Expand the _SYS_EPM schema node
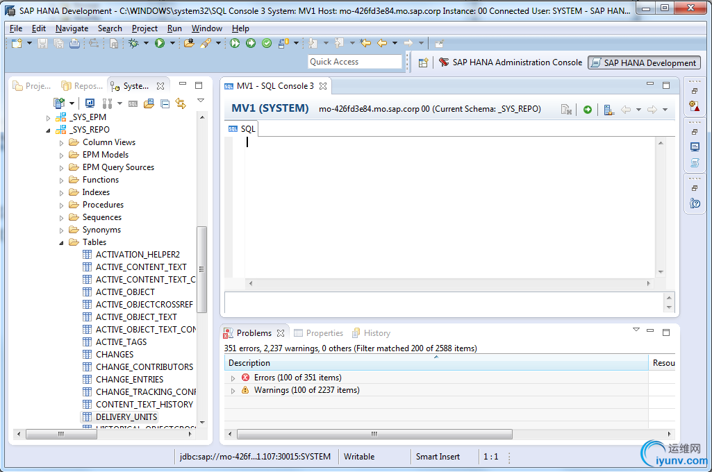 [x=48, y=118]
